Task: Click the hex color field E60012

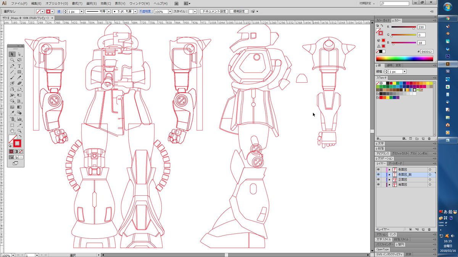Action: coord(427,51)
